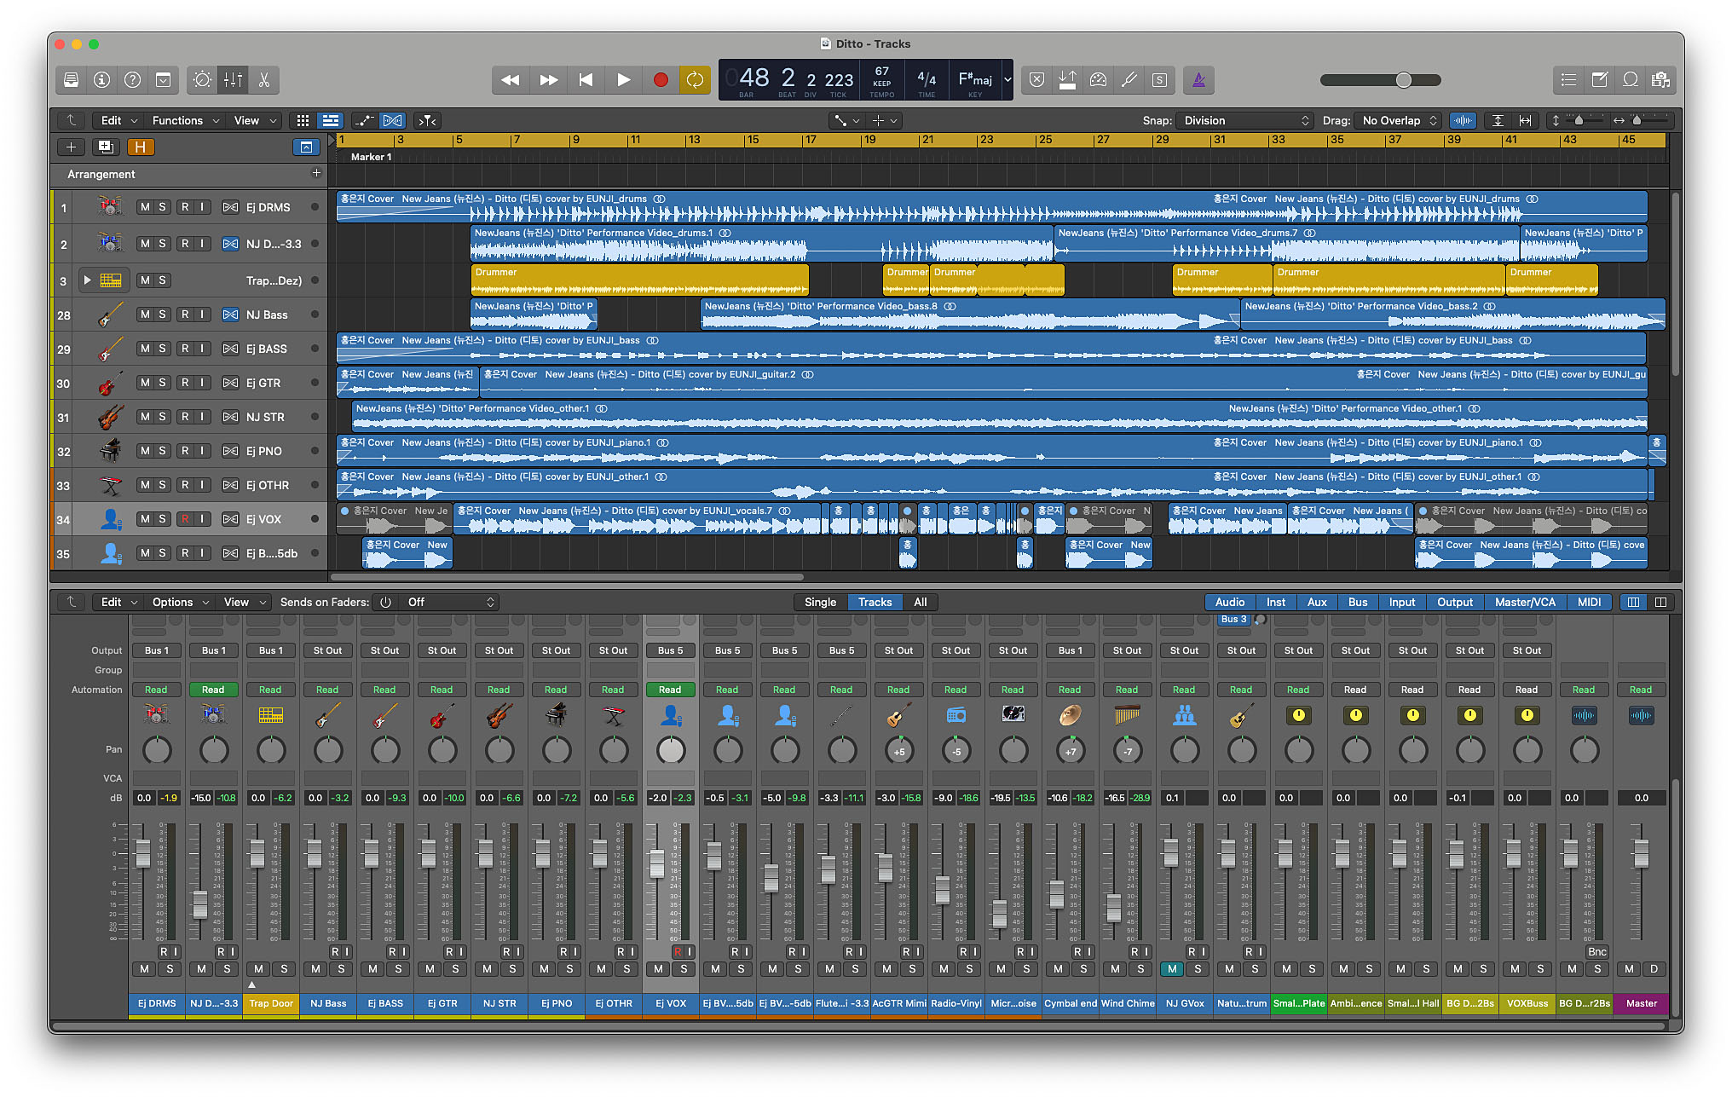Toggle the Cycle mode button

click(695, 80)
